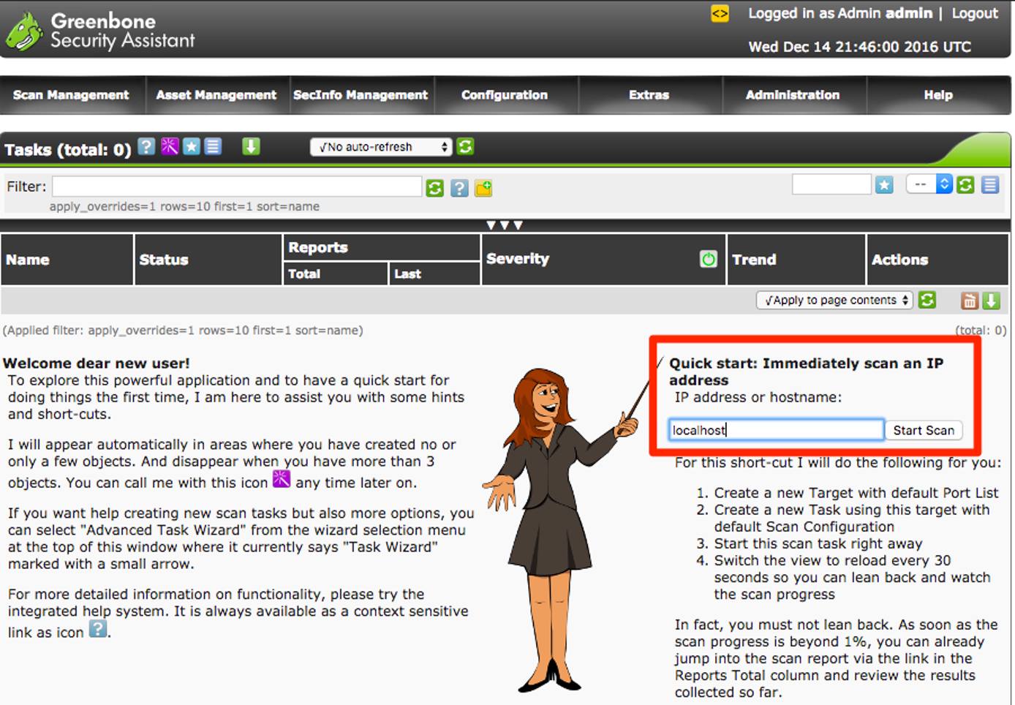This screenshot has width=1015, height=705.
Task: Click the localhost hostname input field
Action: (775, 430)
